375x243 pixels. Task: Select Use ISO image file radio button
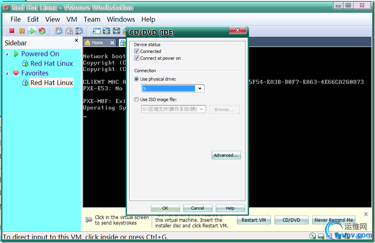point(136,100)
